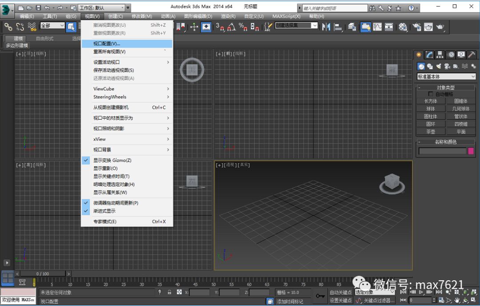Screen dimensions: 480x306
Task: Click the 茶壶 teapot button
Action: (x=431, y=132)
